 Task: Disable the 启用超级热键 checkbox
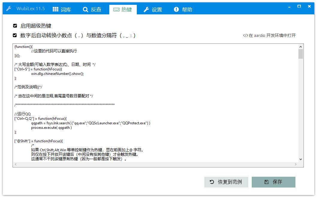[x=15, y=25]
